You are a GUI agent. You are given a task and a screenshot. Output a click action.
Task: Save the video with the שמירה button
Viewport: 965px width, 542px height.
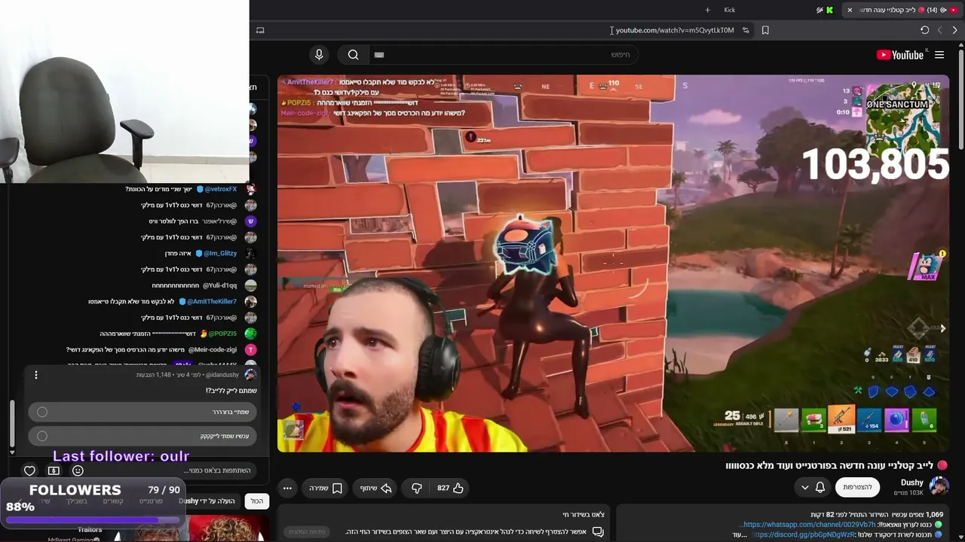326,488
